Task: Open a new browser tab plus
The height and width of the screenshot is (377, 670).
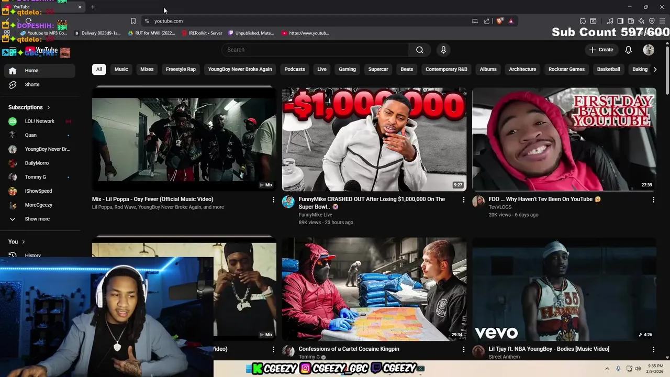Action: coord(93,7)
